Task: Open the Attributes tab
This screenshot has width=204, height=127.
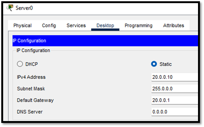Action: click(173, 25)
